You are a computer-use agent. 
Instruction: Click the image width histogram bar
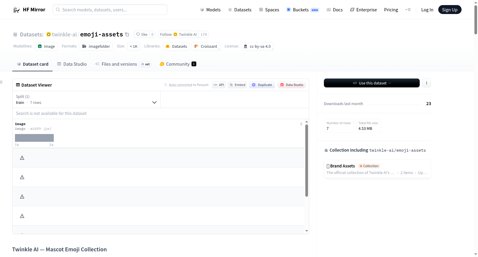point(34,138)
